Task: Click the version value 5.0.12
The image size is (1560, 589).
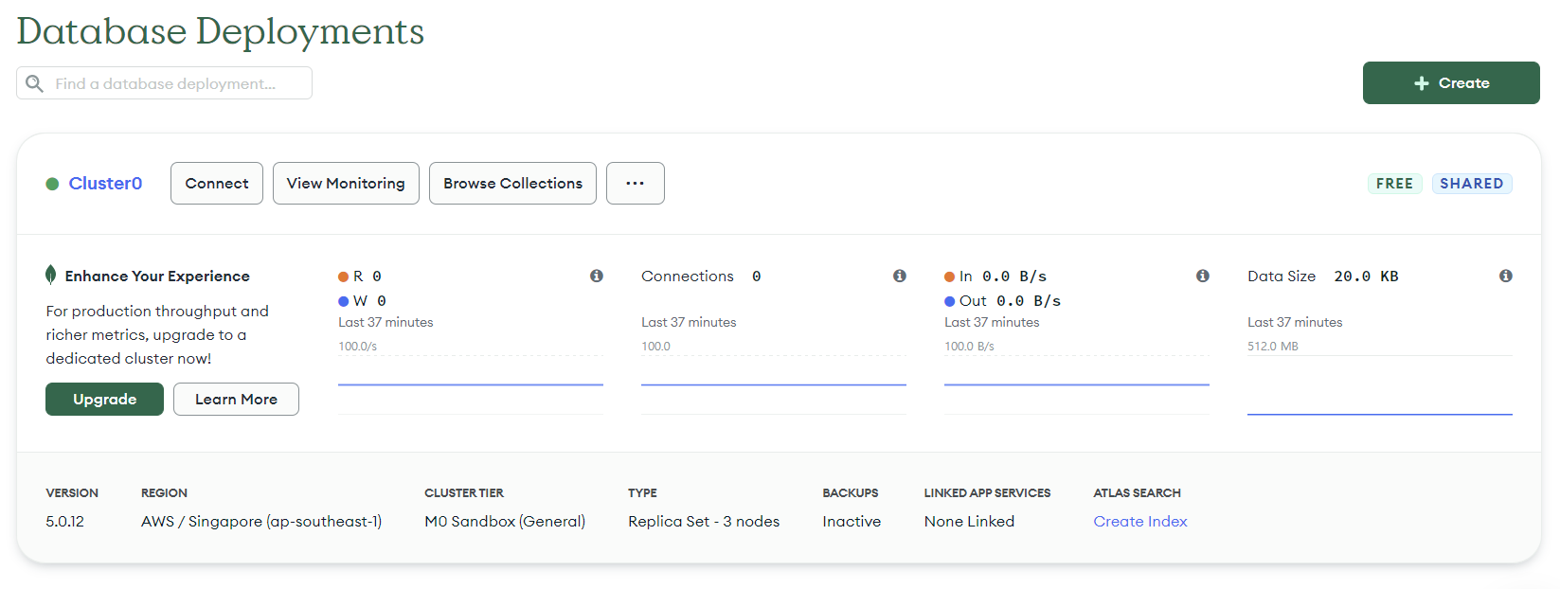Action: tap(65, 522)
